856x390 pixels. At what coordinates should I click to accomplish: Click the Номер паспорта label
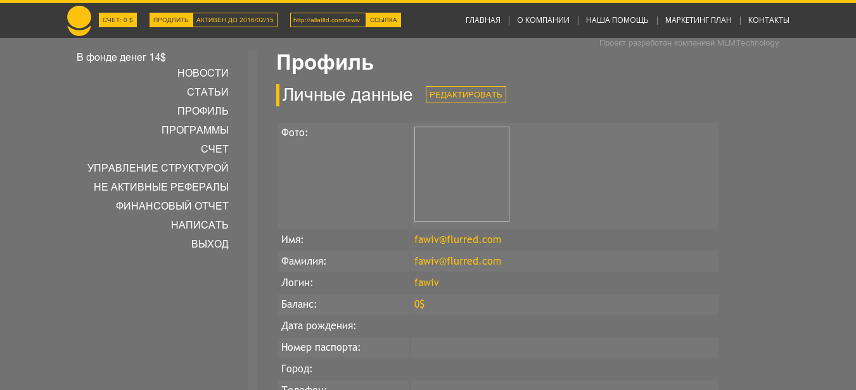(321, 348)
